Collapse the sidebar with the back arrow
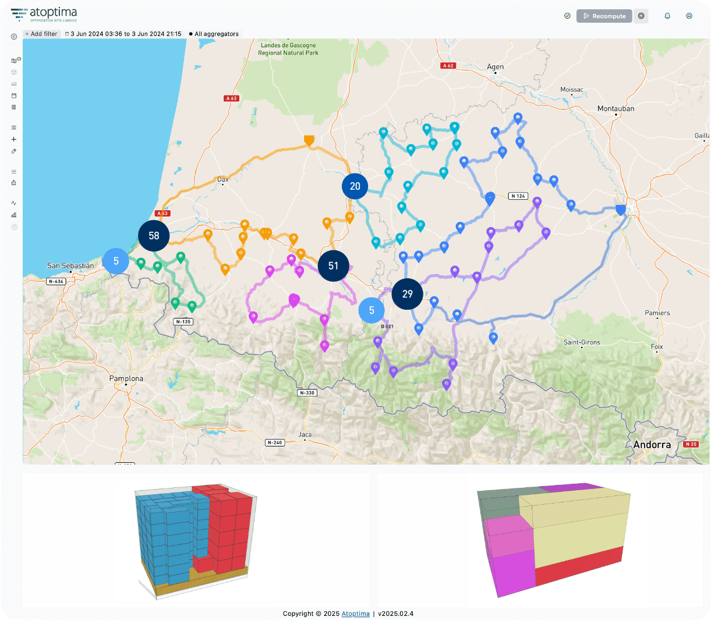Screen dimensions: 711x620 [x=14, y=37]
